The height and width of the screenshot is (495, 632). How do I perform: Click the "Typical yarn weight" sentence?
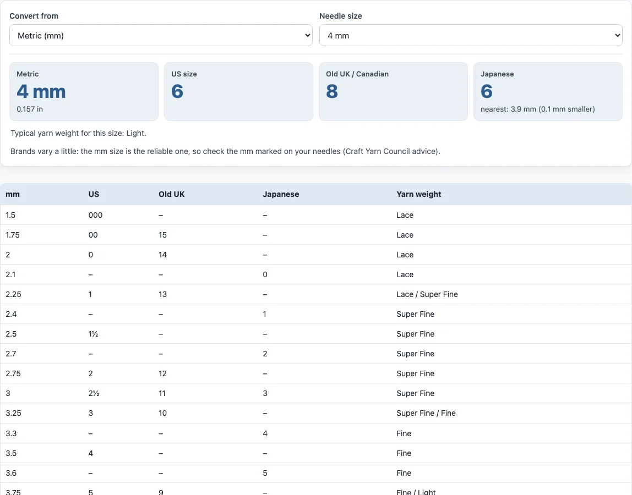click(x=79, y=133)
